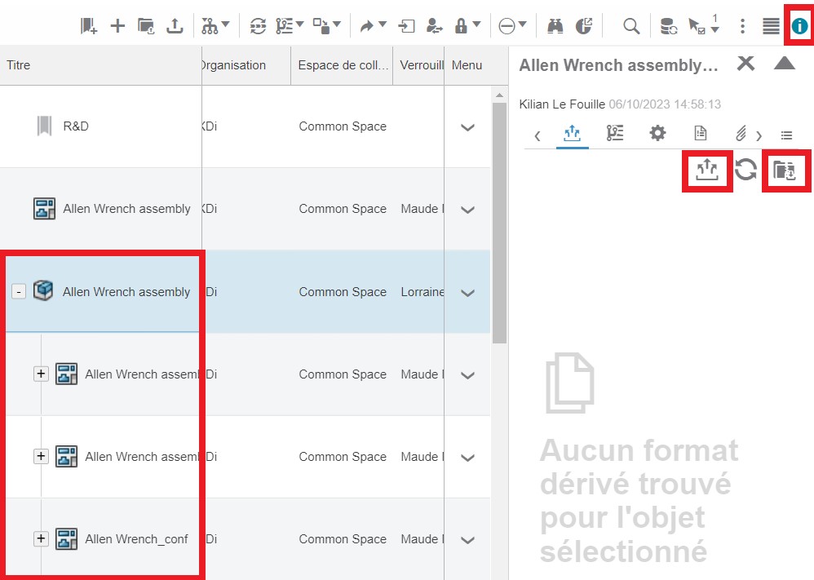This screenshot has height=580, width=814.
Task: Click the magnifying glass search icon
Action: coord(631,26)
